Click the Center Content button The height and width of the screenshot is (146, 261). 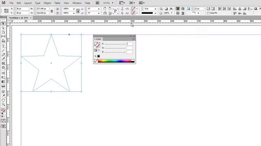pyautogui.click(x=229, y=9)
